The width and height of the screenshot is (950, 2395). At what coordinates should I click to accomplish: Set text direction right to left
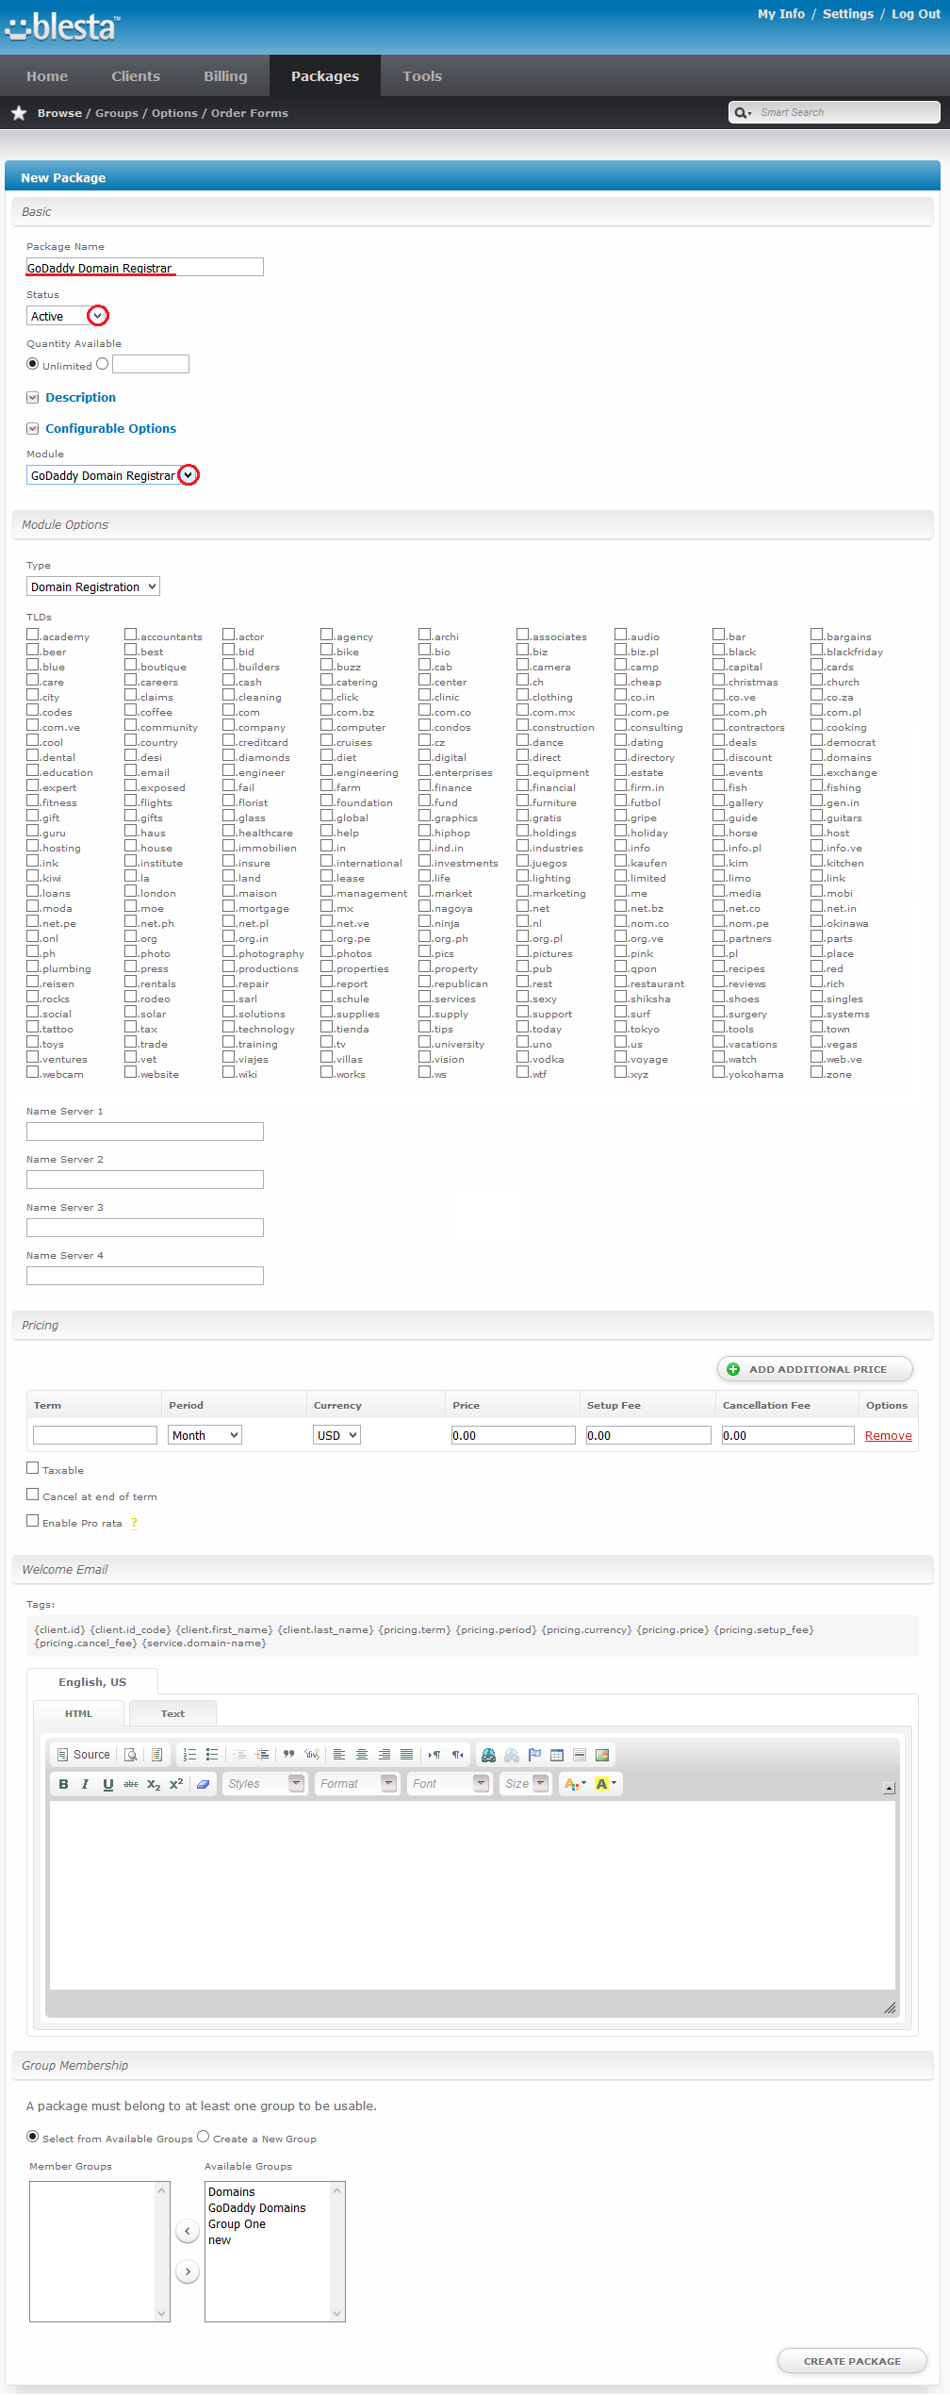(457, 1755)
